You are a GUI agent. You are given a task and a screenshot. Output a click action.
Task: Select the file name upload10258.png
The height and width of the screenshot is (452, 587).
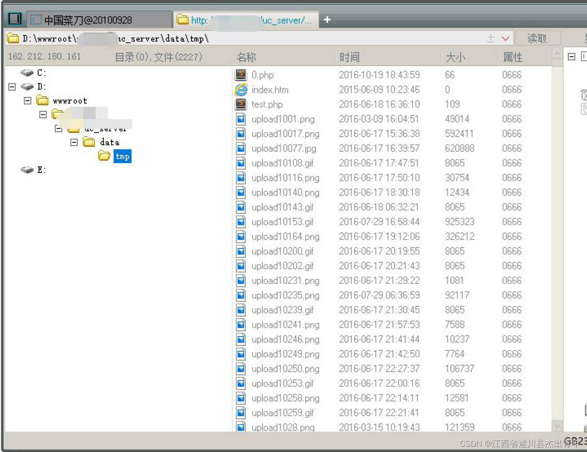286,398
